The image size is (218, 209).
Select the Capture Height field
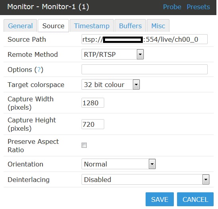93,124
